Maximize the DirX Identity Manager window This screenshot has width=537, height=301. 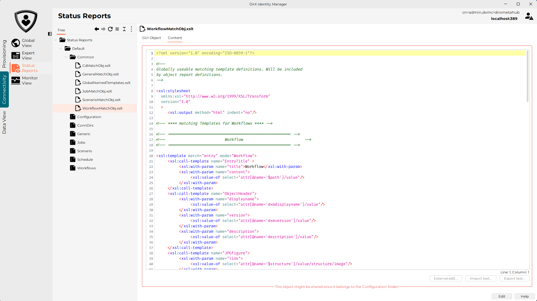pos(518,4)
